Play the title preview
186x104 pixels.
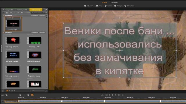click(112, 95)
